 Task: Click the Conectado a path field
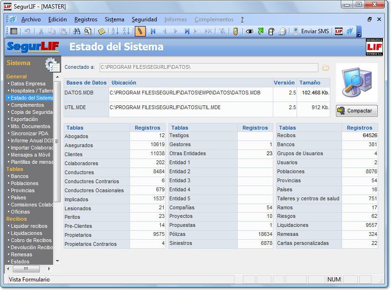[x=208, y=67]
